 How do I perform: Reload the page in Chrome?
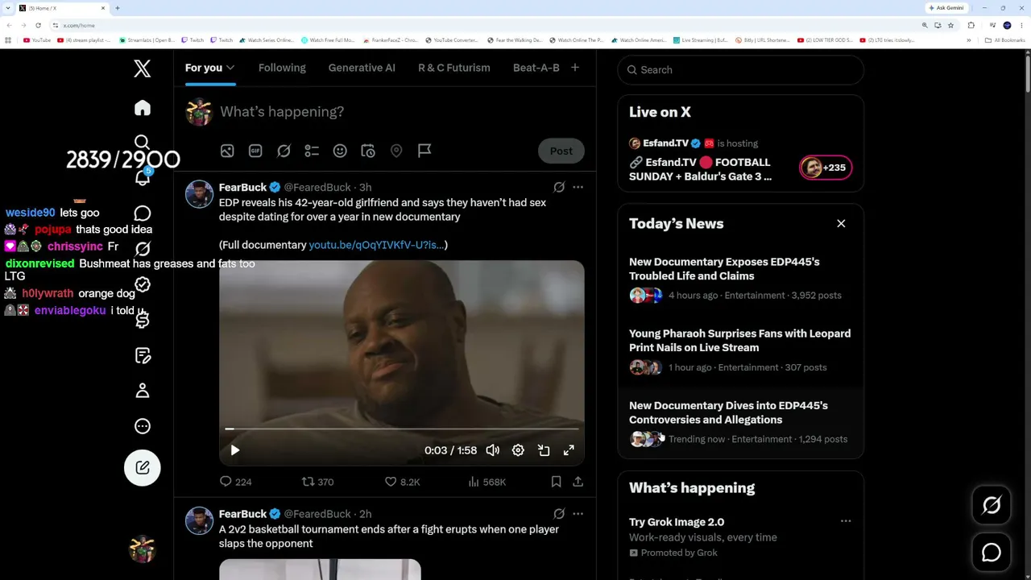pos(38,25)
